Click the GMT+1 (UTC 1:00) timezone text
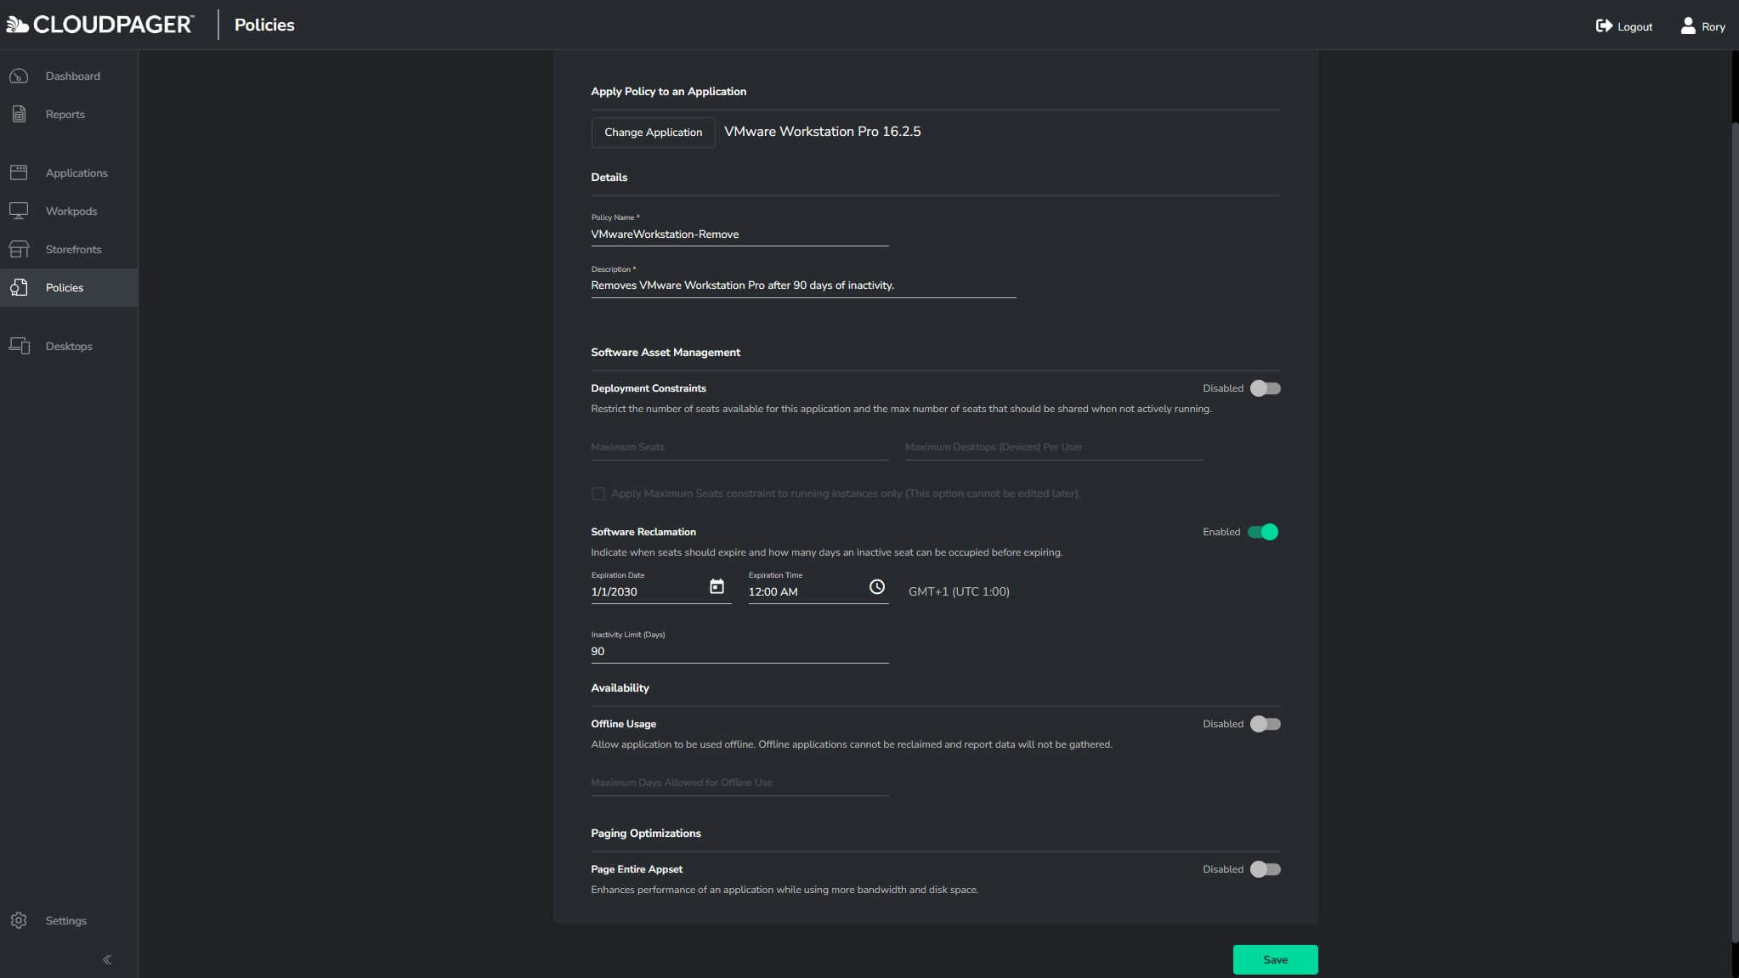The width and height of the screenshot is (1739, 978). 959,591
